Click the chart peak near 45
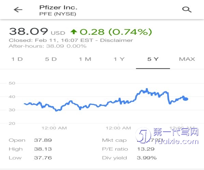204x170 pixels. click(147, 89)
